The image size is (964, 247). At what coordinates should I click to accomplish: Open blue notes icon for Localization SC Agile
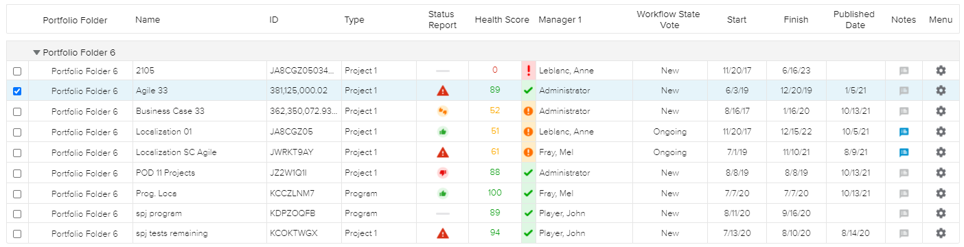(904, 152)
